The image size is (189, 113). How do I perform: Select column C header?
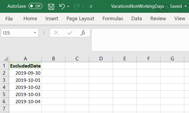[x=77, y=59]
